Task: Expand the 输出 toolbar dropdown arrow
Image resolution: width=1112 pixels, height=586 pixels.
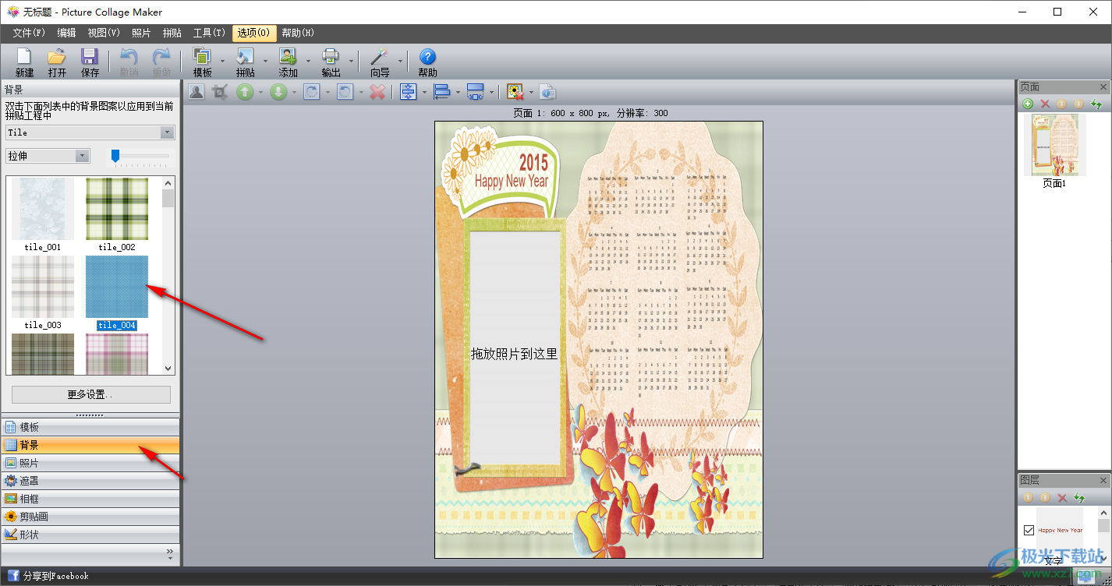Action: [x=352, y=62]
